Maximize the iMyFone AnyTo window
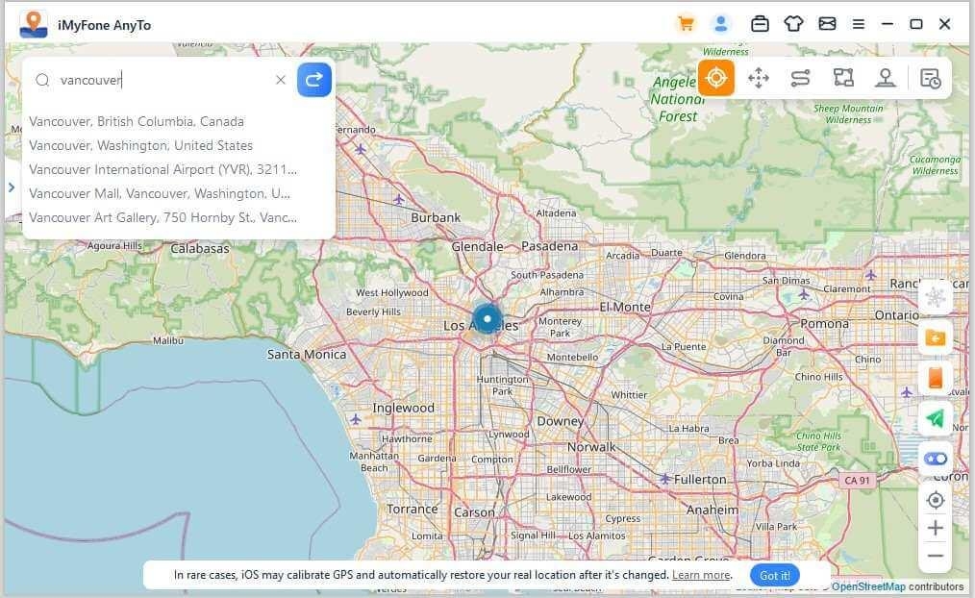Viewport: 975px width, 598px height. click(x=916, y=24)
